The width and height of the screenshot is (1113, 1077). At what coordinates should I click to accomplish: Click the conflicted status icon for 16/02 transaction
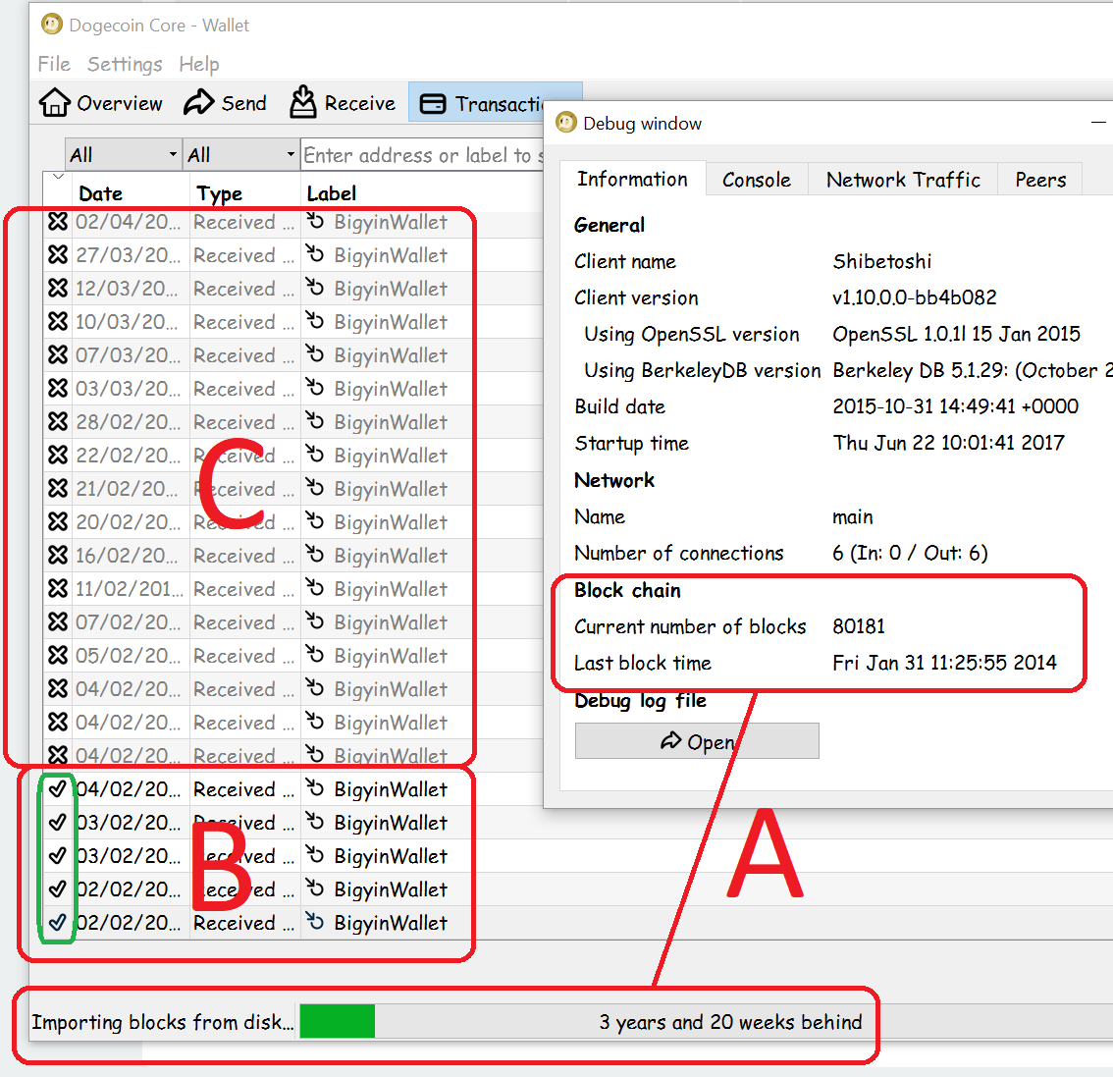click(58, 555)
